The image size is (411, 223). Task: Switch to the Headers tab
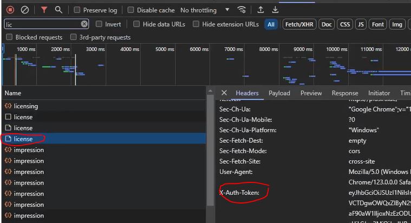click(x=247, y=93)
